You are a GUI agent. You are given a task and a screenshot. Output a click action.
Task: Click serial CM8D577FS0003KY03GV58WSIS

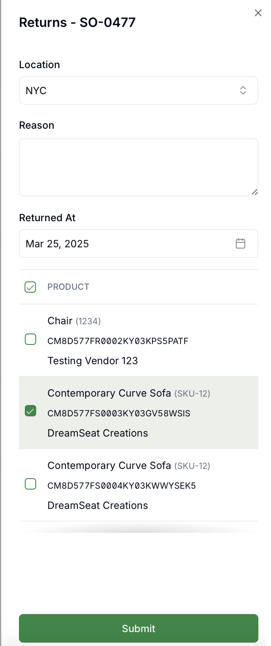(119, 413)
